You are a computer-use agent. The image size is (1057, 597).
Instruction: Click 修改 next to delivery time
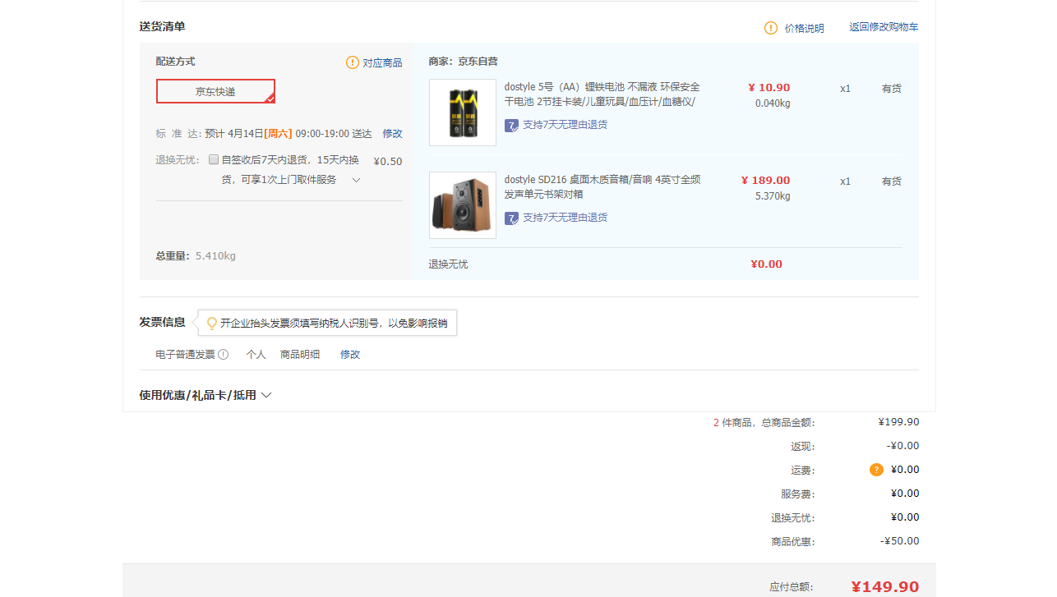coord(392,133)
